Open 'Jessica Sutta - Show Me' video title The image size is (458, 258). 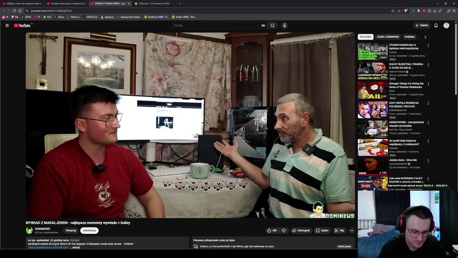point(403,160)
